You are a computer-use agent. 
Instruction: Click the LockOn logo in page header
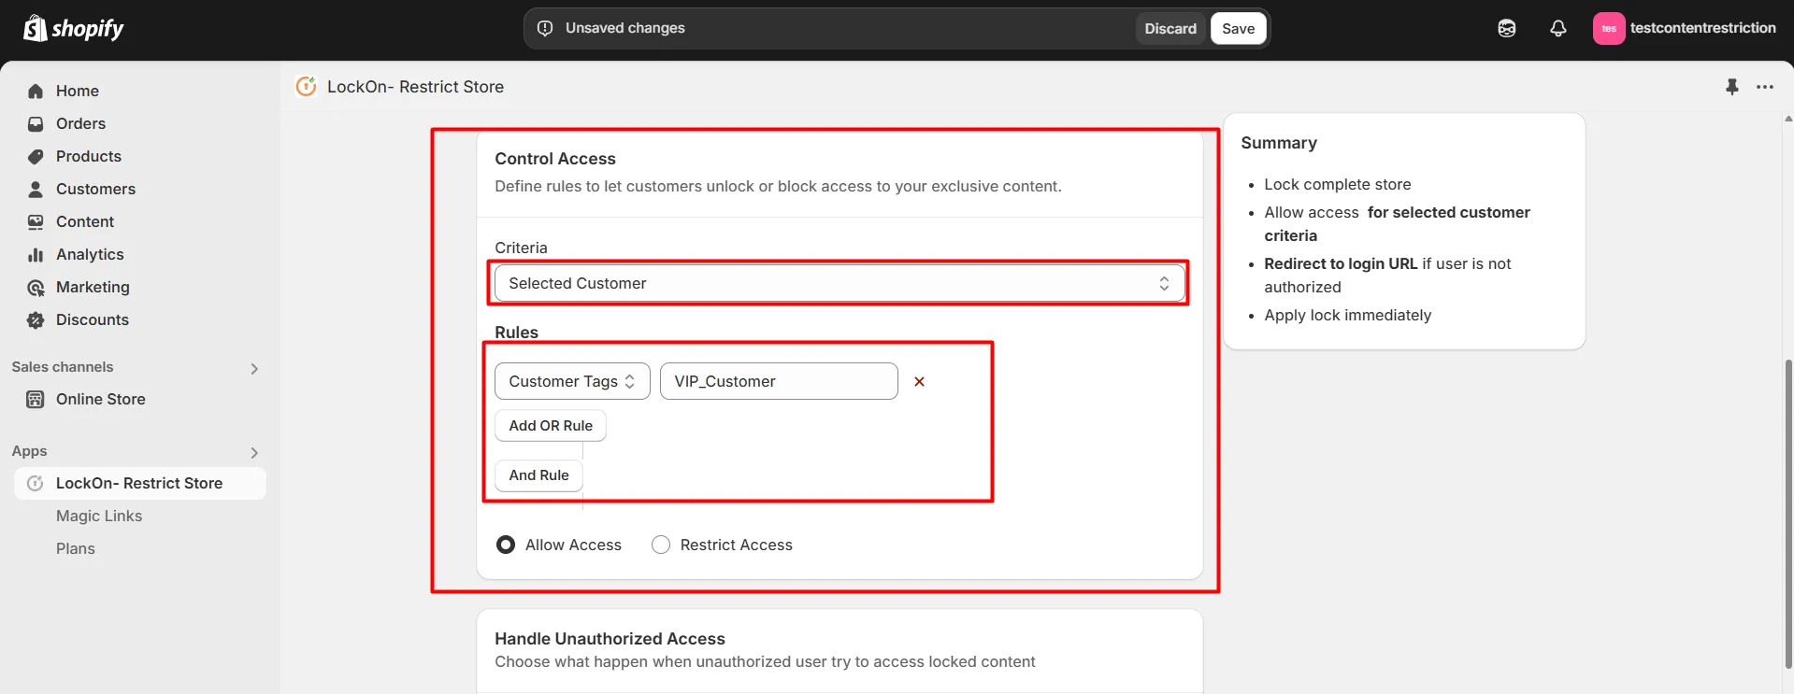[x=306, y=86]
